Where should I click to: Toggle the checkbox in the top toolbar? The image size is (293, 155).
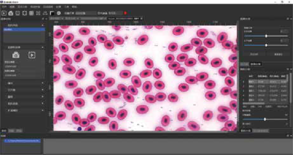click(98, 13)
